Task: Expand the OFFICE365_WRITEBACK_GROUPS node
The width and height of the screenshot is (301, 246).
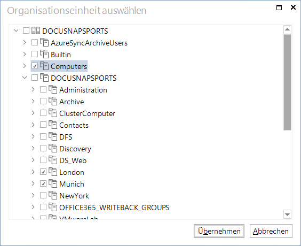Action: click(33, 207)
